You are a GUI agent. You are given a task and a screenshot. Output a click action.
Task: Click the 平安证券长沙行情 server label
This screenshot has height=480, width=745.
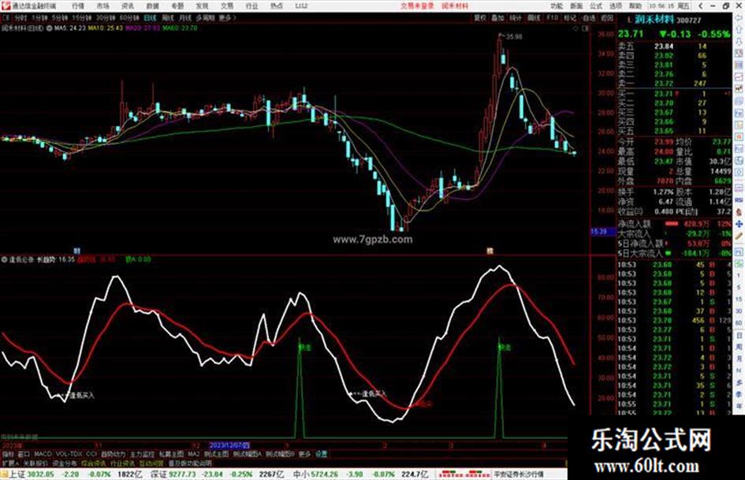519,474
